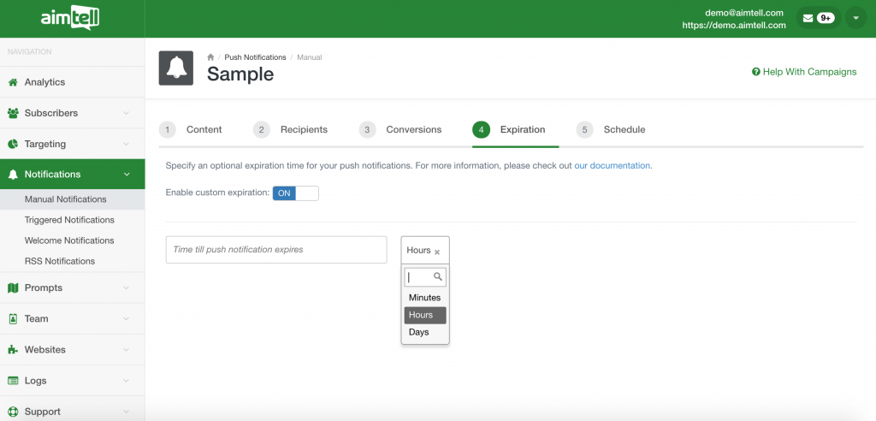Screen dimensions: 876x421
Task: Open the mail notifications 9+ badge
Action: coord(819,18)
